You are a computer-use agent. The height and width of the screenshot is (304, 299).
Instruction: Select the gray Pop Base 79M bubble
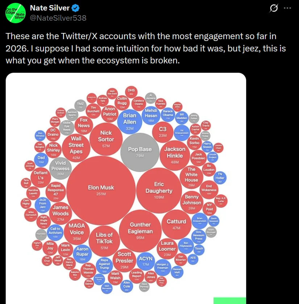[x=140, y=151]
